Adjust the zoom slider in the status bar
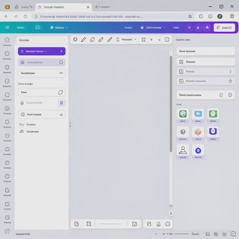This screenshot has height=239, width=239. (x=181, y=234)
